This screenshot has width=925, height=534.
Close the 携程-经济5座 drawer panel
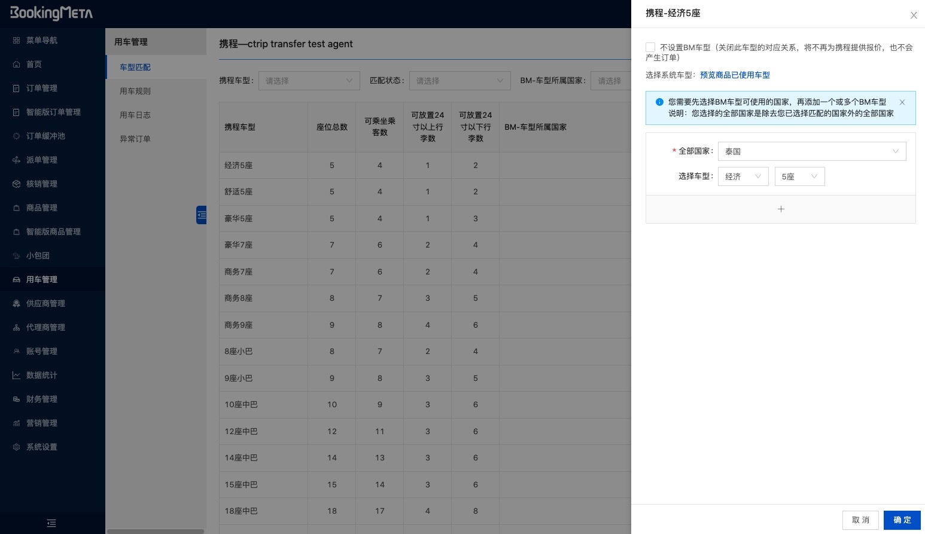(914, 16)
